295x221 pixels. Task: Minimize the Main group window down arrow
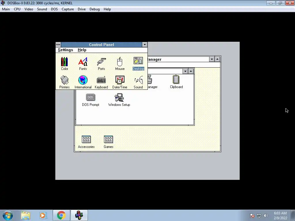point(185,71)
